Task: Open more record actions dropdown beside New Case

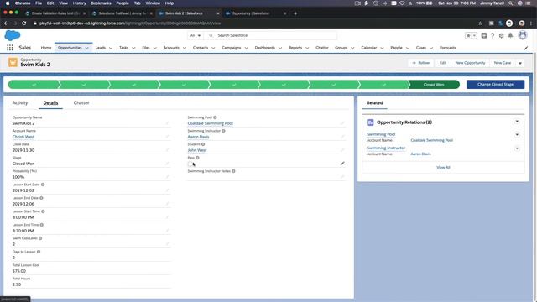Action: tap(520, 63)
